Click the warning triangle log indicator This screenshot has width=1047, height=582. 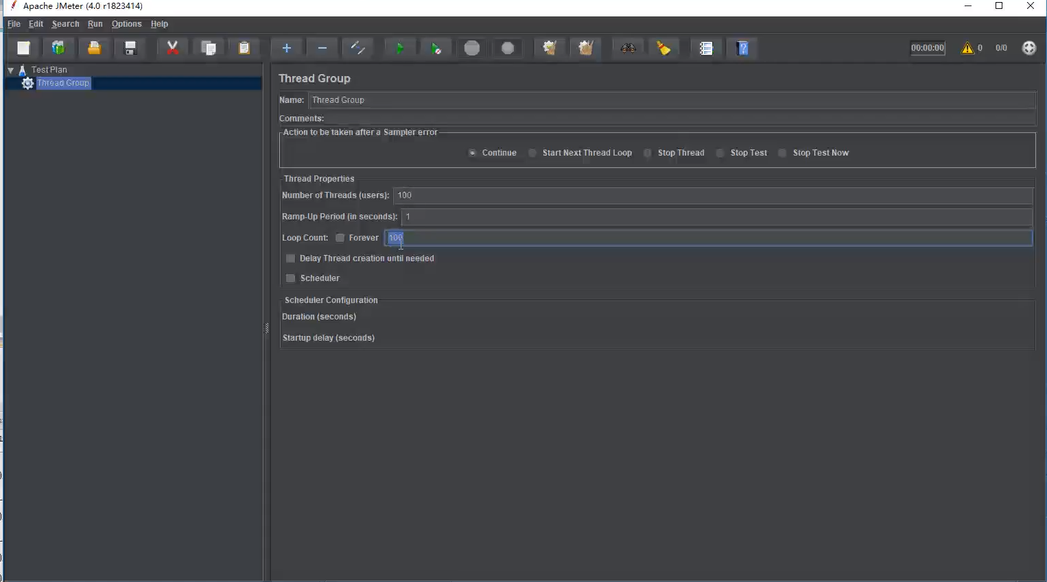pyautogui.click(x=967, y=48)
